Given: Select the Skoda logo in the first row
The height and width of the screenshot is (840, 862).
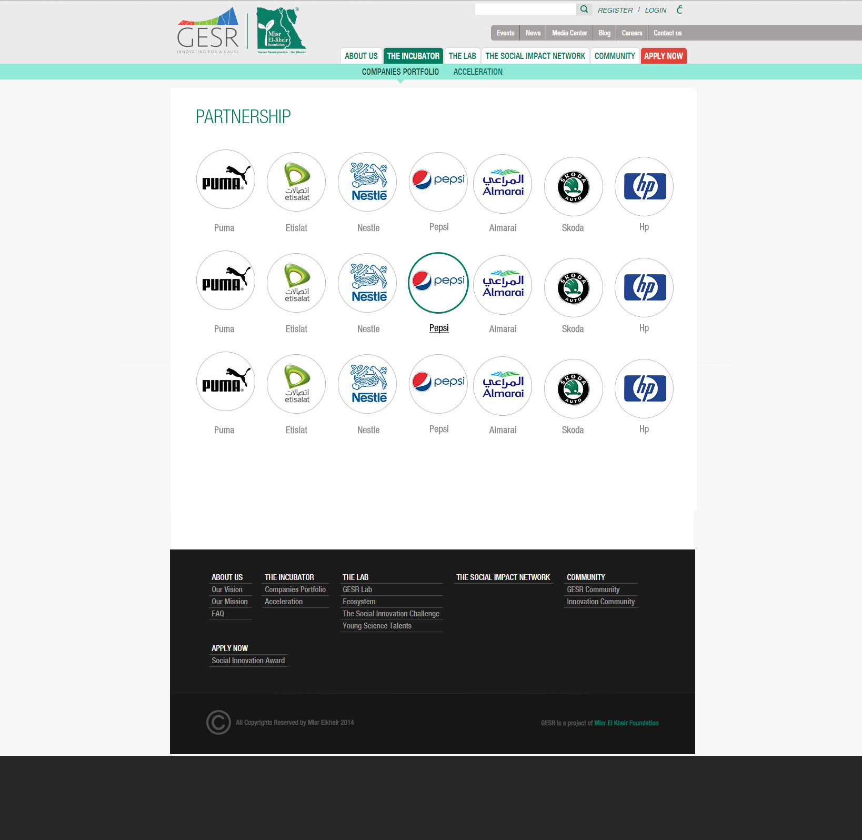Looking at the screenshot, I should (574, 186).
